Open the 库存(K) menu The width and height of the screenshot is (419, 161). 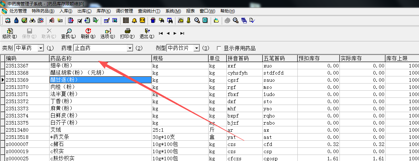(104, 11)
